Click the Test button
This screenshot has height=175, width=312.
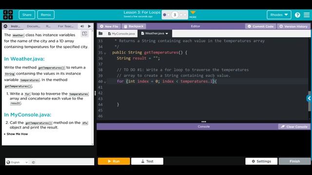point(147,161)
